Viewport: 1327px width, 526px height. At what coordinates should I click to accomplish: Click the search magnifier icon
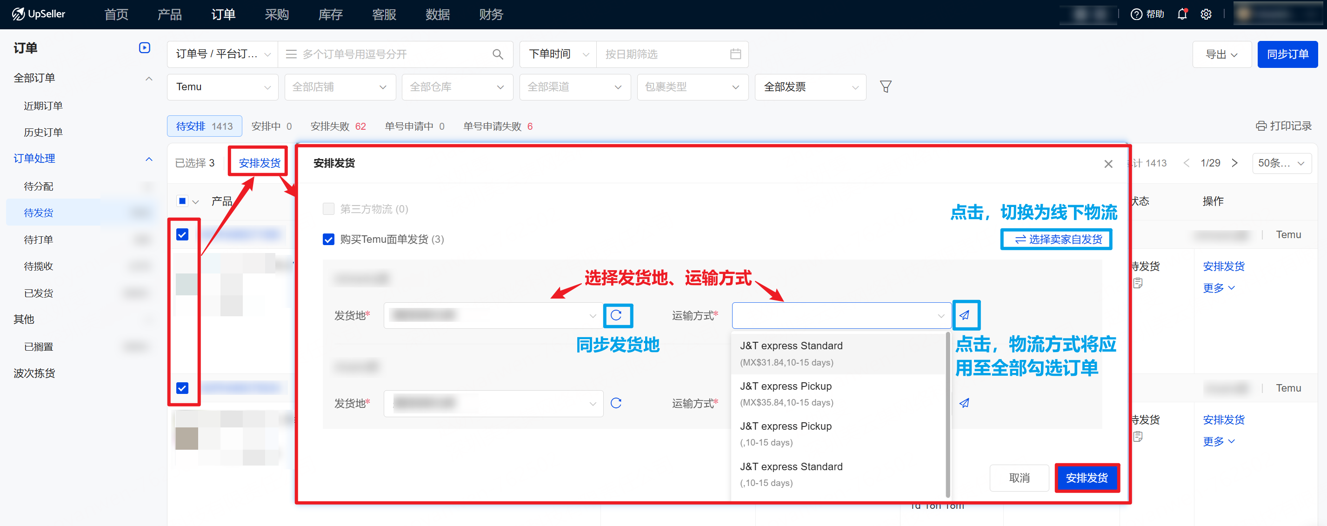tap(498, 54)
